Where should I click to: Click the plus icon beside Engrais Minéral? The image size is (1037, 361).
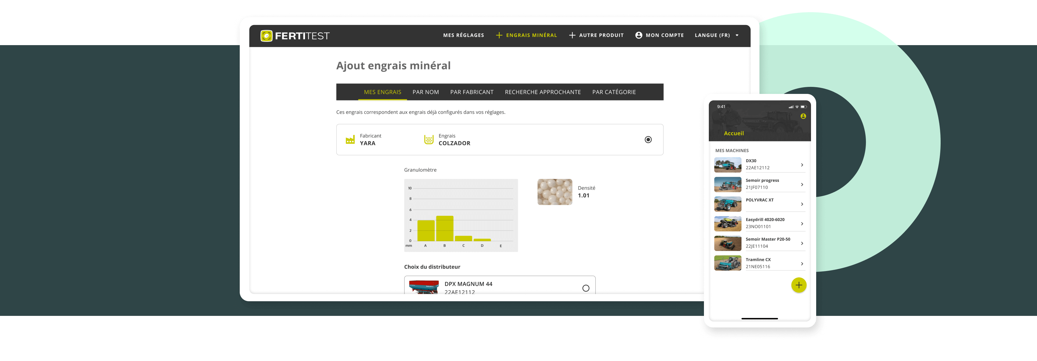point(499,35)
